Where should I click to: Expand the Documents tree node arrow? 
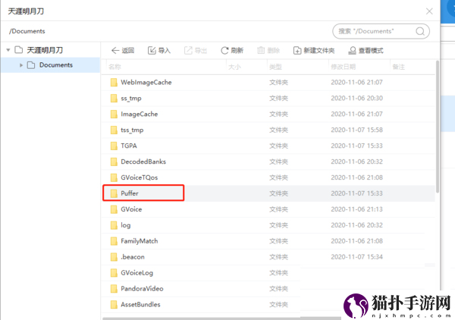pyautogui.click(x=21, y=65)
